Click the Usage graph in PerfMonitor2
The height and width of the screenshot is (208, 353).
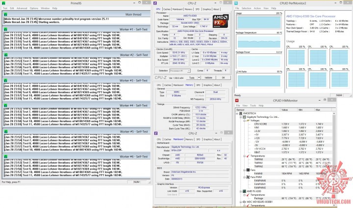pyautogui.click(x=259, y=23)
